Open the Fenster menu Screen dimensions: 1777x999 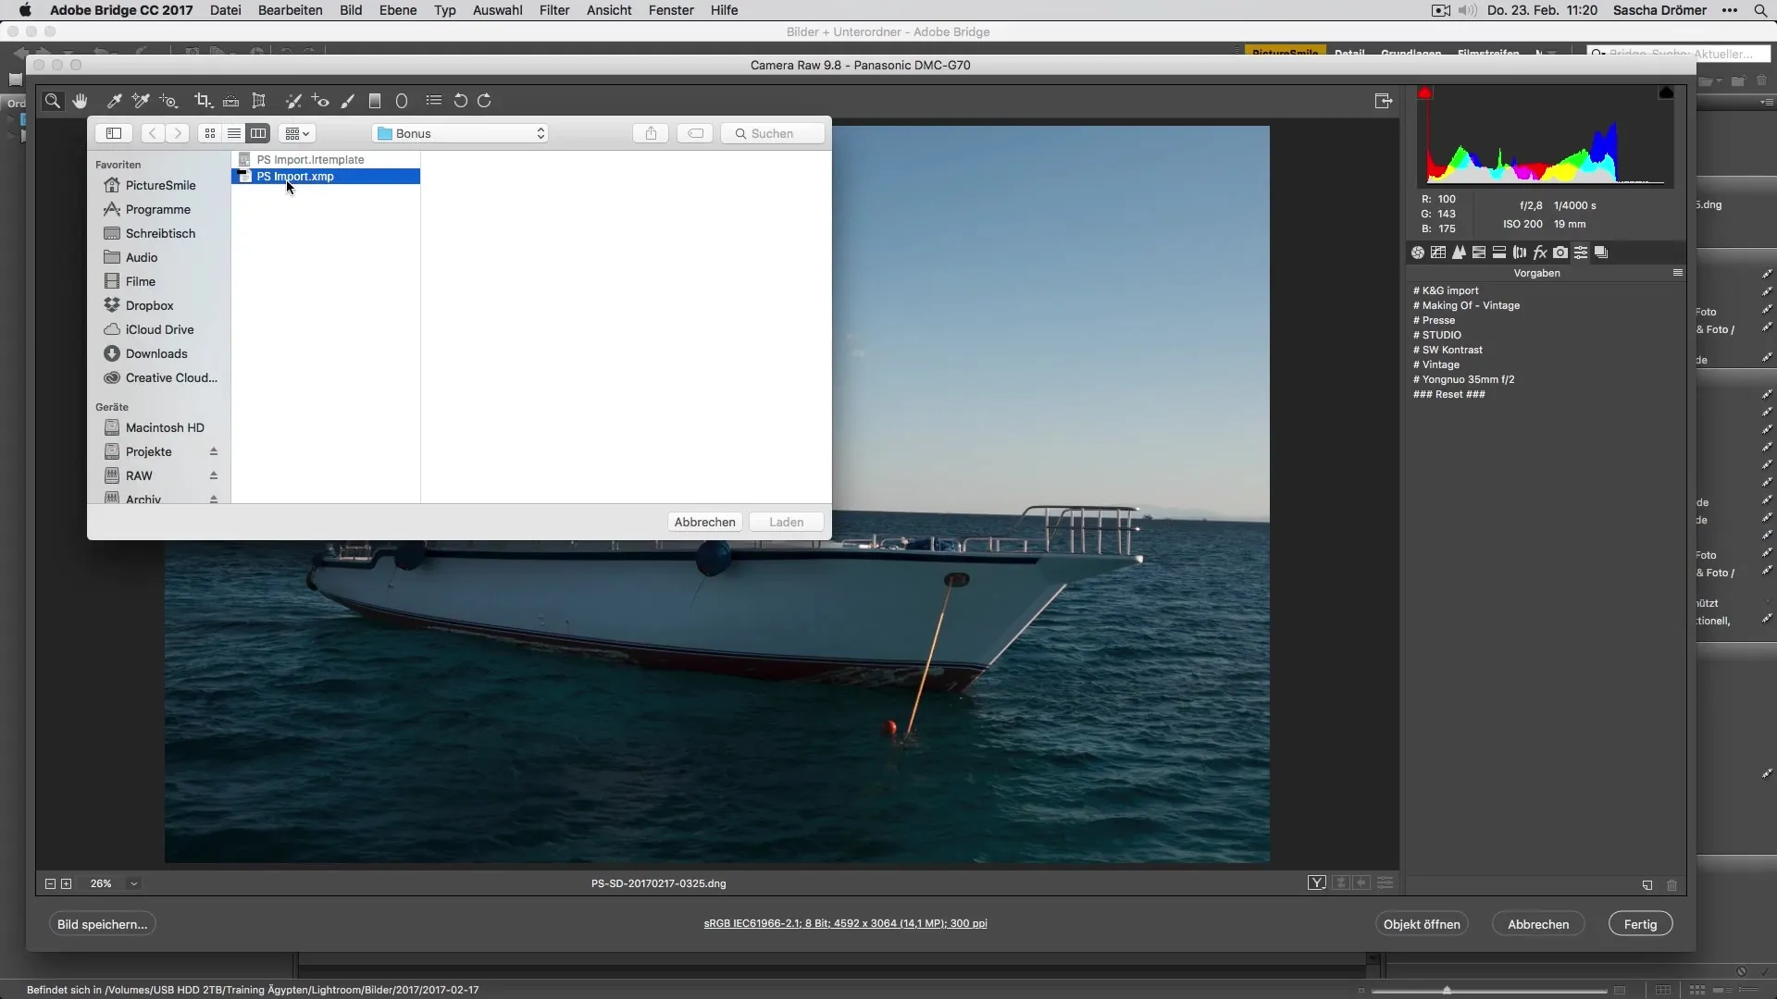(x=671, y=10)
